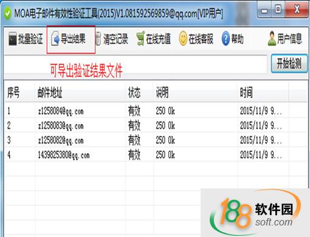
Task: Open the 在线充值 toolbar label
Action: pyautogui.click(x=158, y=39)
